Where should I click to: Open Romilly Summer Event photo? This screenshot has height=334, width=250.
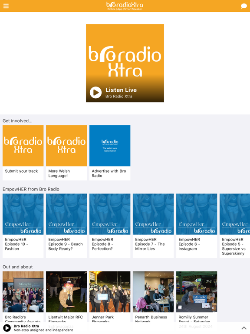pyautogui.click(x=197, y=292)
